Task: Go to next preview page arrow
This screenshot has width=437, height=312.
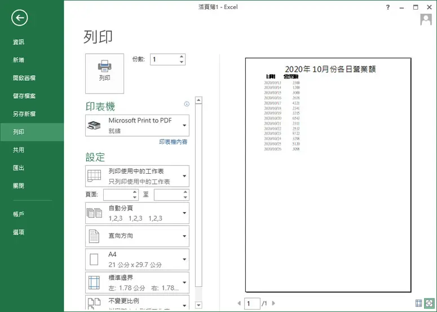Action: (273, 303)
